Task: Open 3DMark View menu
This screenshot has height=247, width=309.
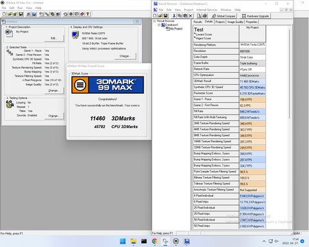Action: tap(29, 8)
